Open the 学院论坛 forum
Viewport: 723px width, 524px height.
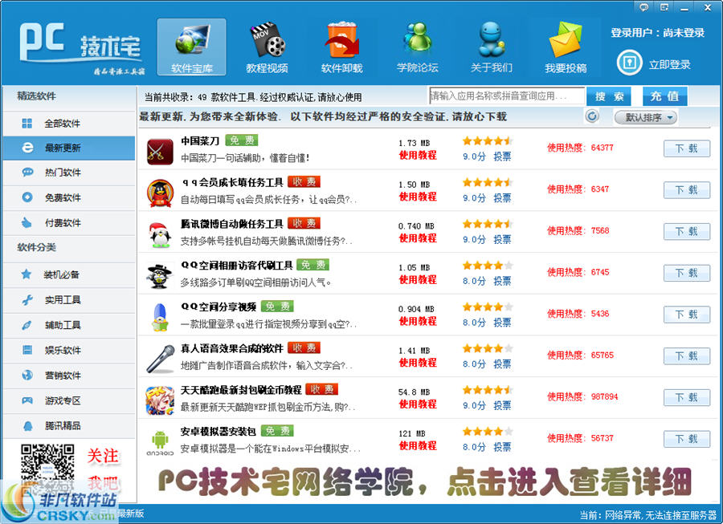[416, 44]
